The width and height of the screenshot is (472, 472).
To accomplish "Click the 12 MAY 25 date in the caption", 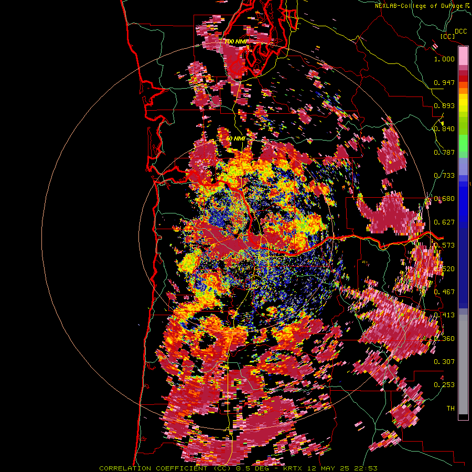I will tap(329, 468).
